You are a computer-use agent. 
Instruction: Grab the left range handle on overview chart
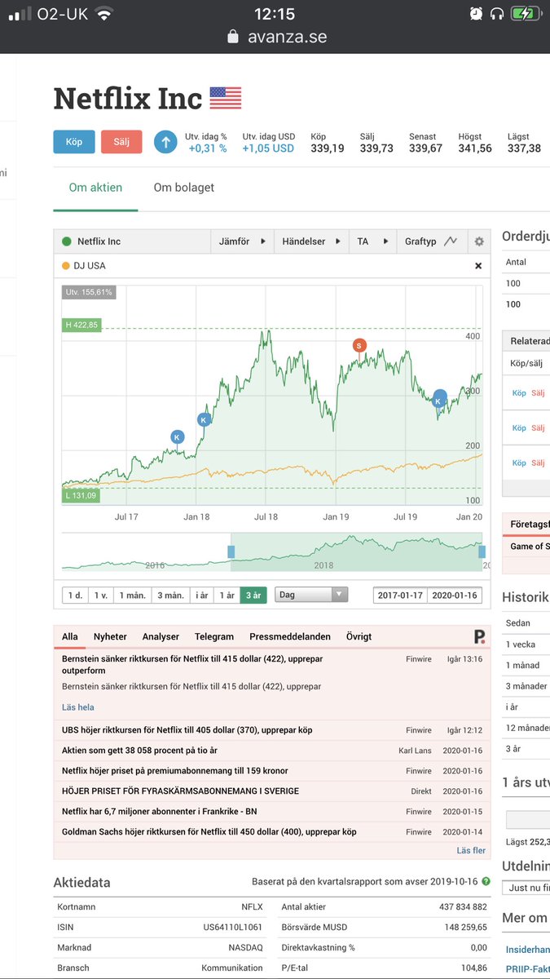tap(231, 552)
